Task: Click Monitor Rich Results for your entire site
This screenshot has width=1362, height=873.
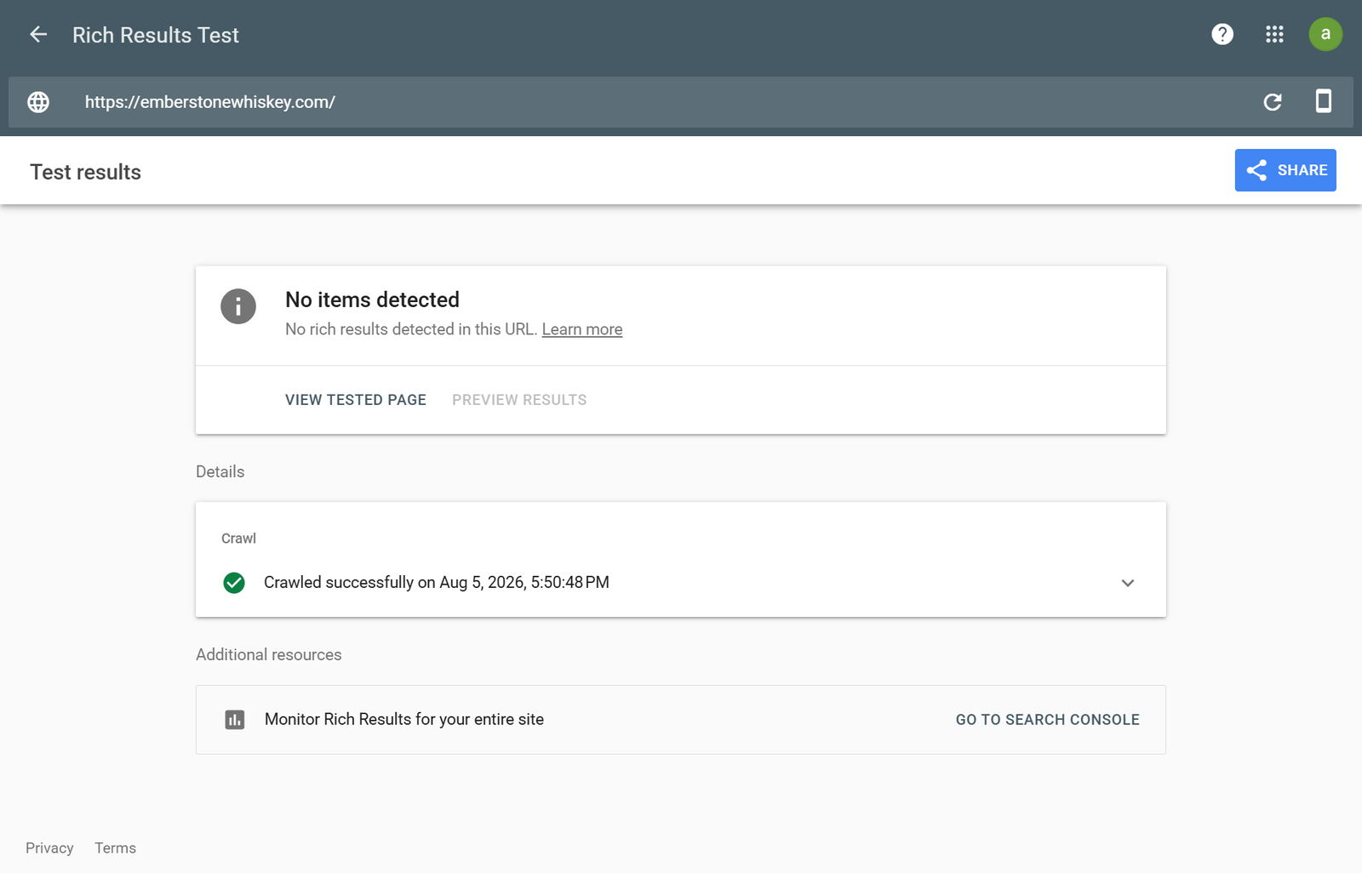Action: tap(404, 720)
